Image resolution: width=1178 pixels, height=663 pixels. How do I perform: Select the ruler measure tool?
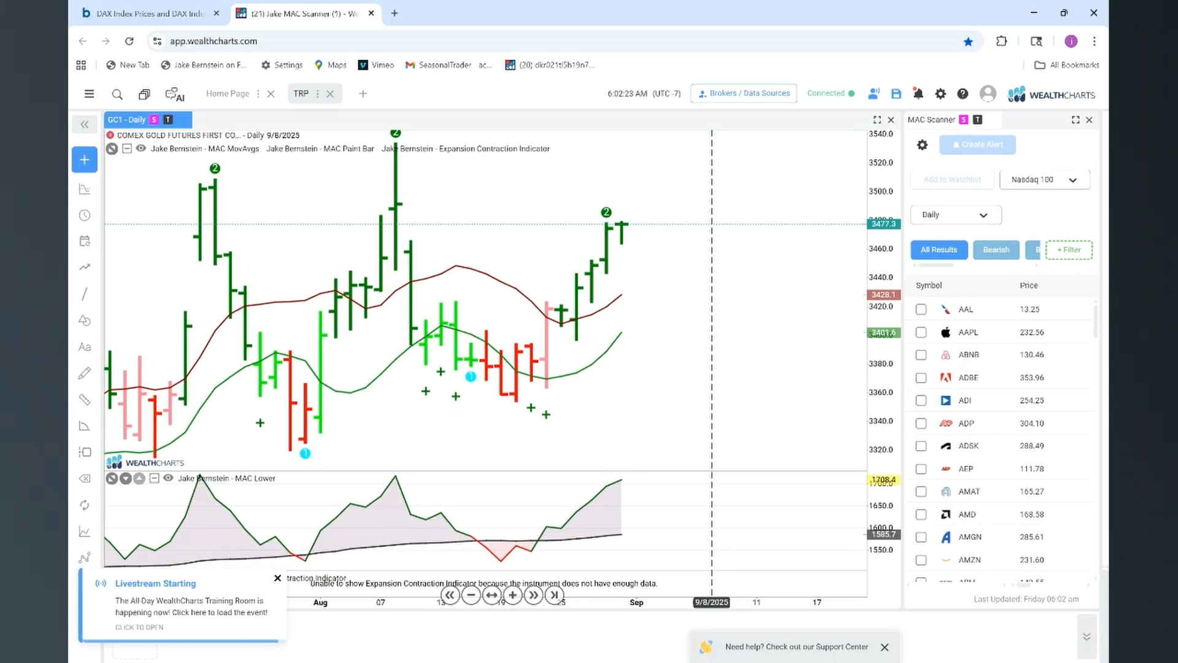pyautogui.click(x=85, y=400)
